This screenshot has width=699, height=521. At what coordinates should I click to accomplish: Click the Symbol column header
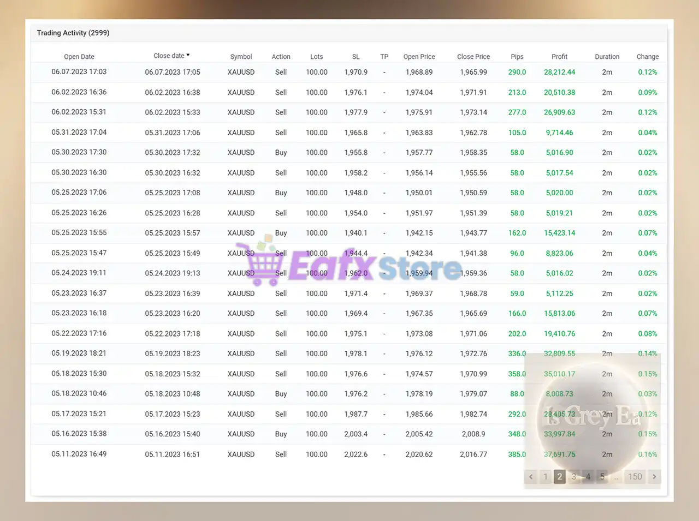point(241,57)
